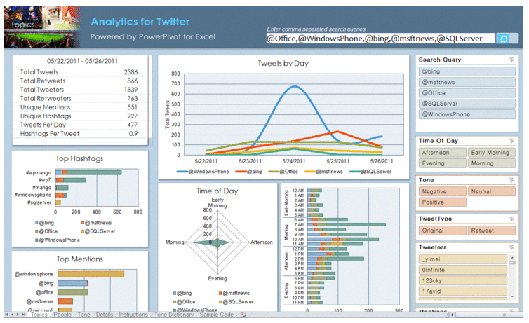Jump to first sheet with navigation arrow
Image resolution: width=529 pixels, height=323 pixels.
(x=6, y=315)
